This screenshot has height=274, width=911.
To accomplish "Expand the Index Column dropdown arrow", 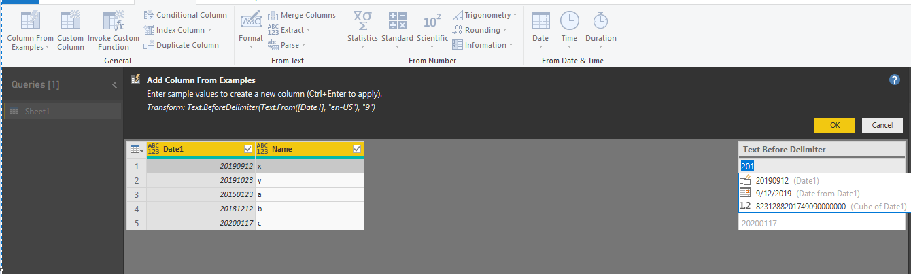I will pos(209,30).
